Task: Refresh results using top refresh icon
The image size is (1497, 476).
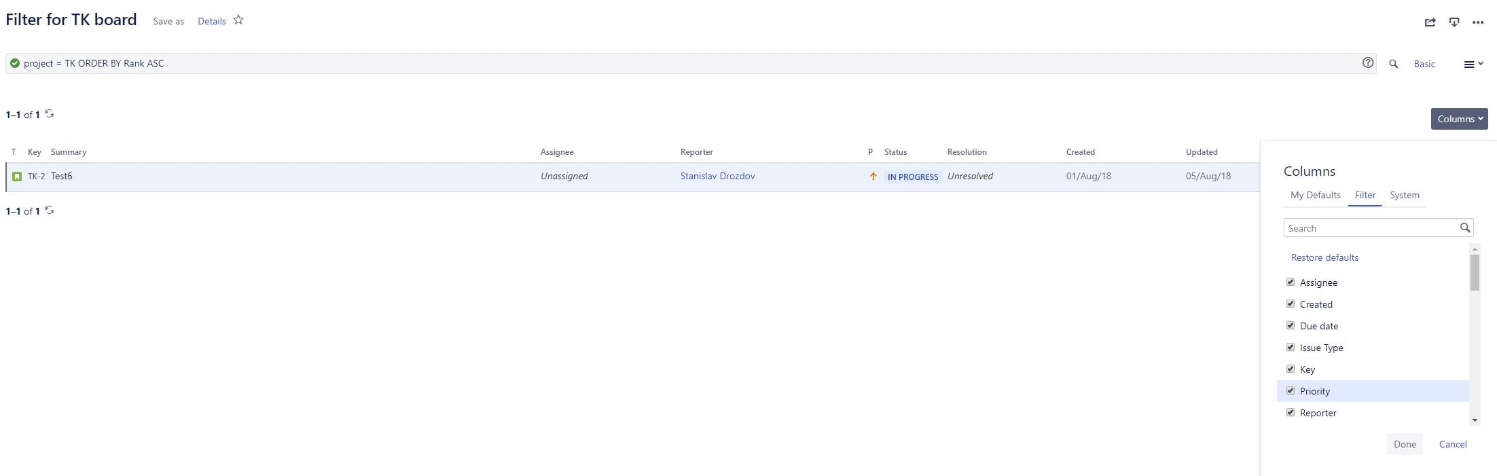Action: coord(50,114)
